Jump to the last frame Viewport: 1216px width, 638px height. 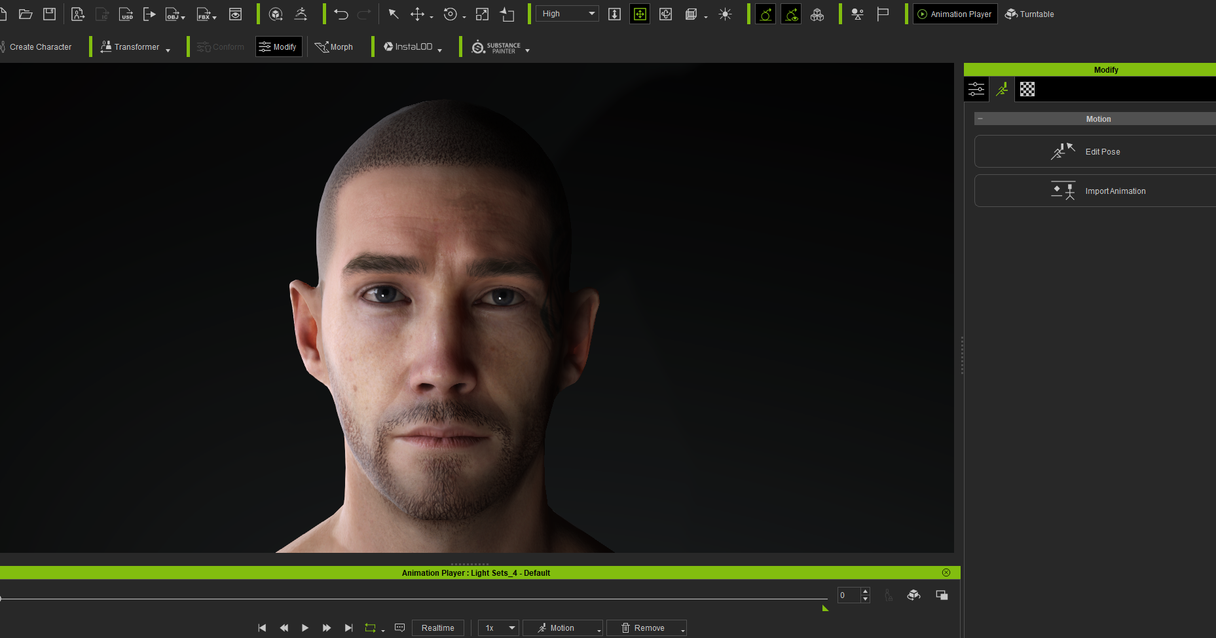348,628
